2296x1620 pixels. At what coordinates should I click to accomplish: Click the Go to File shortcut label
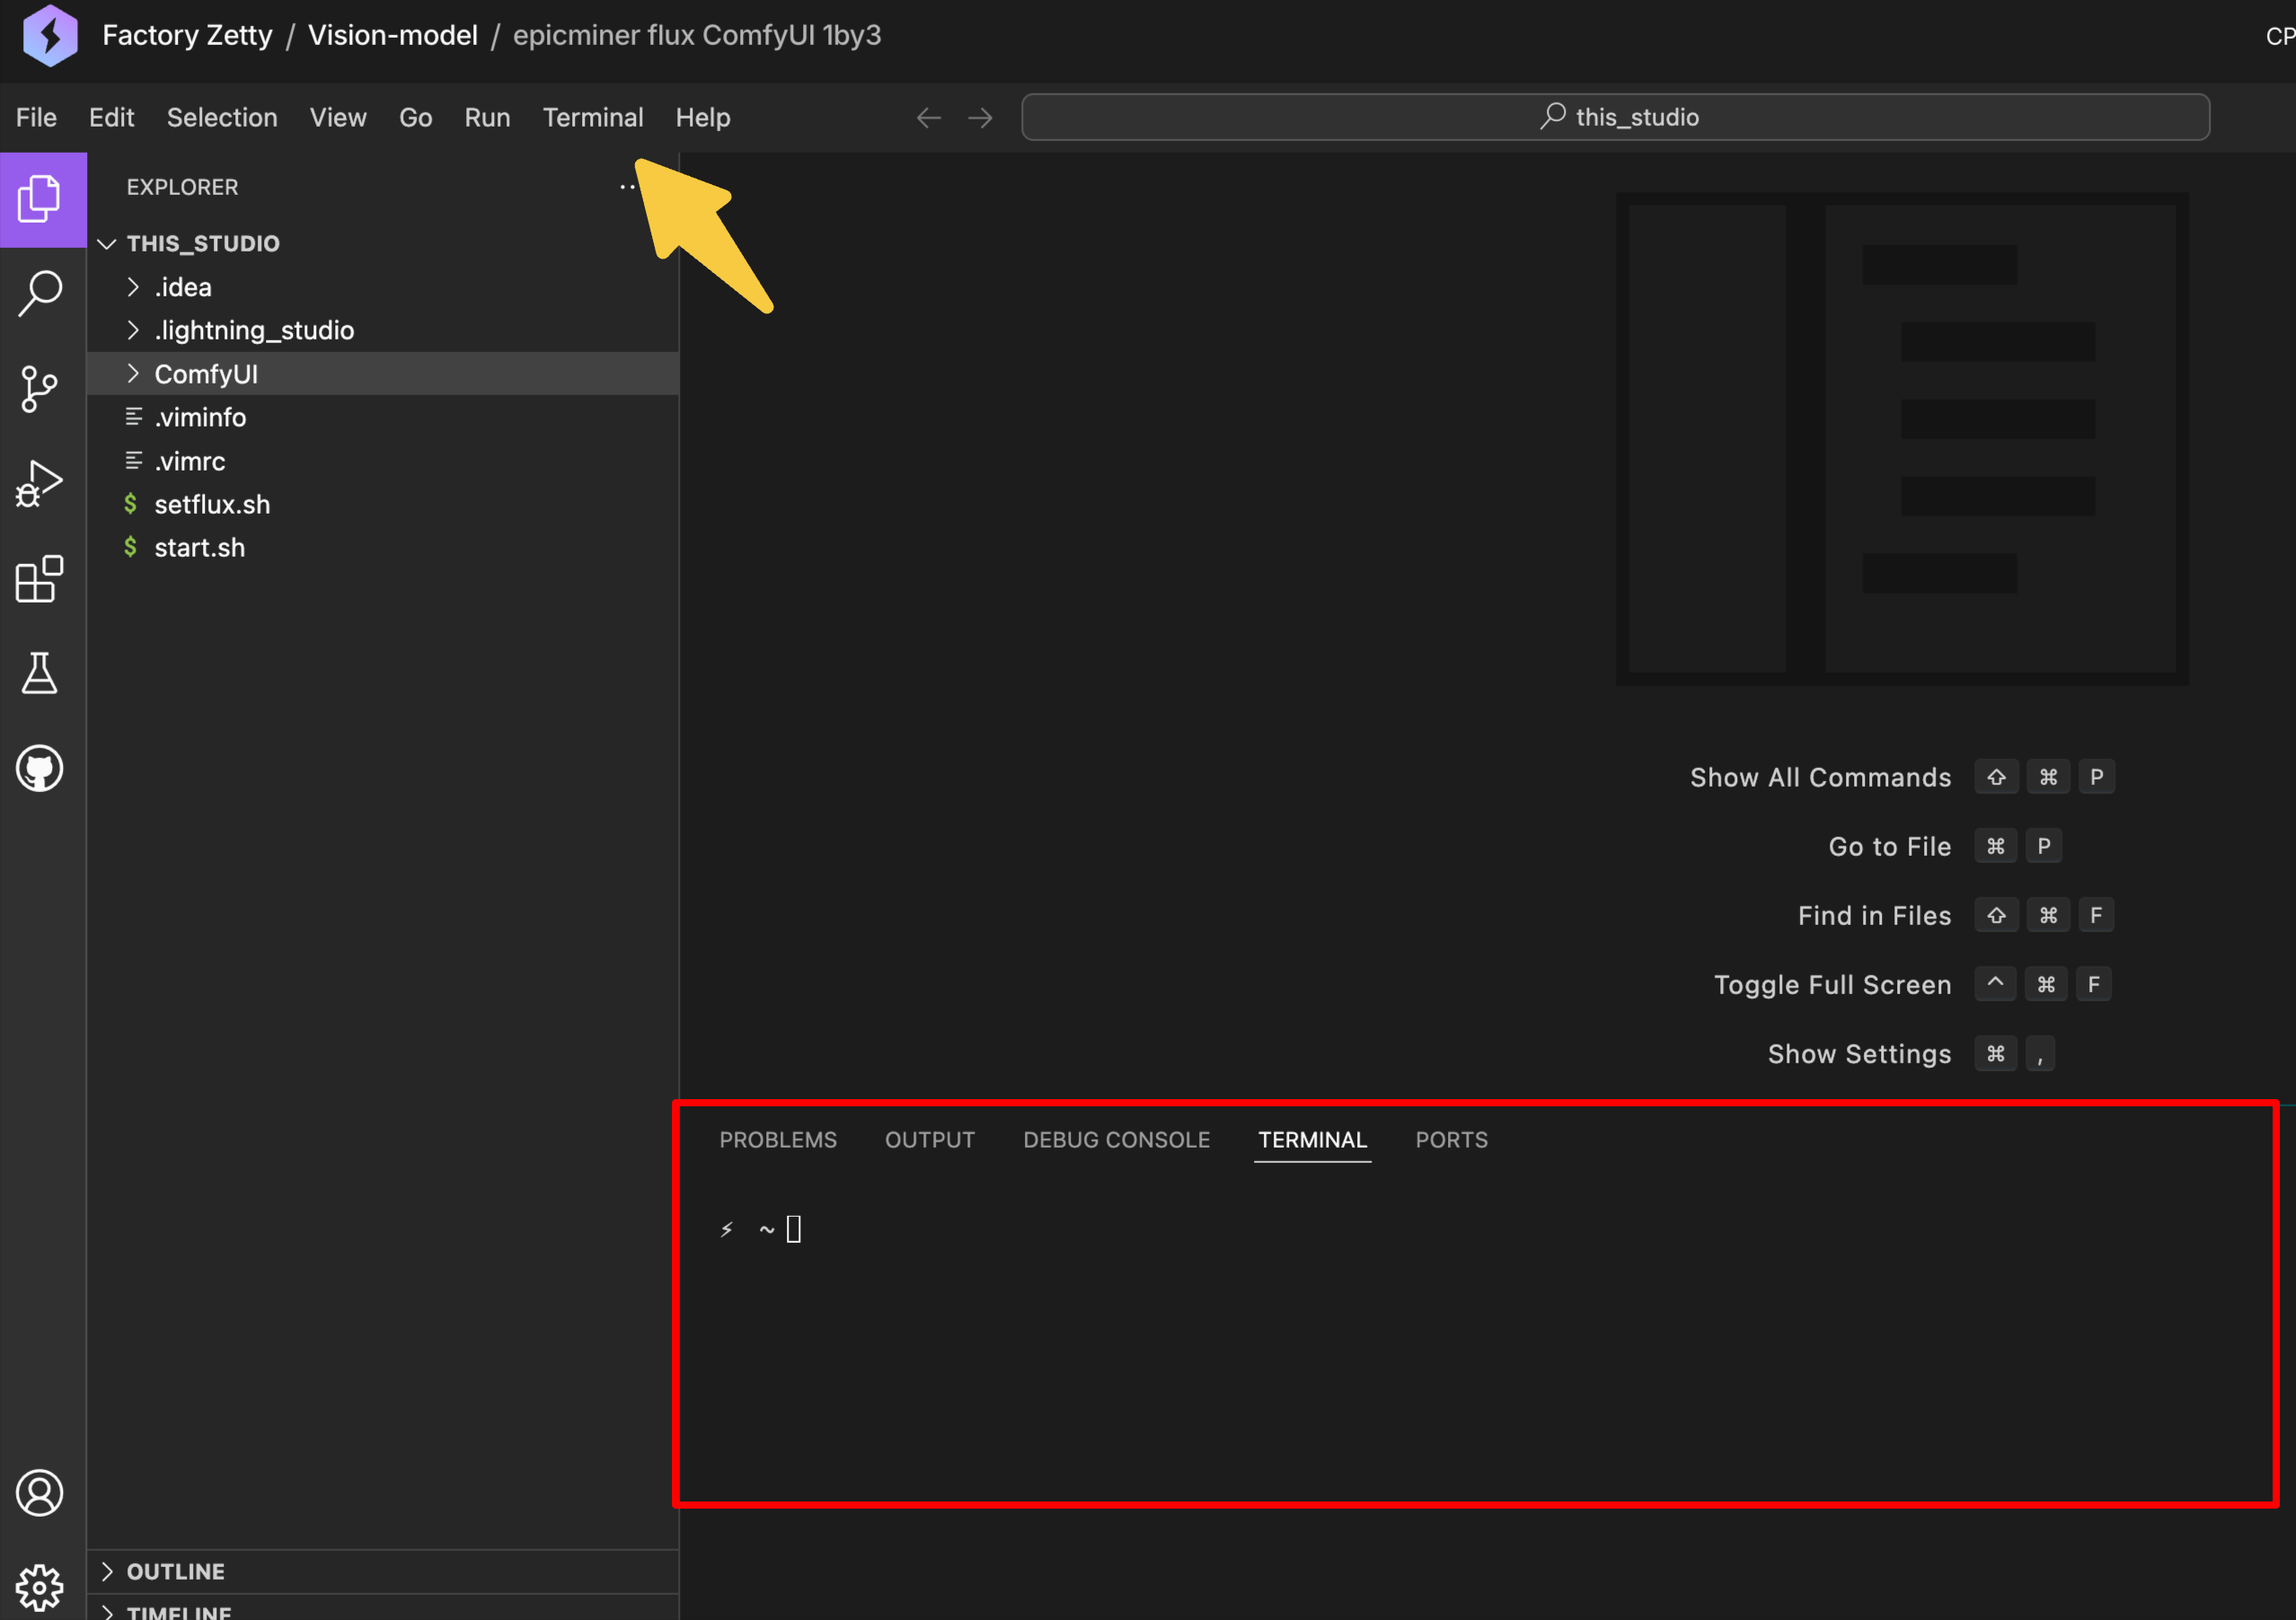(1890, 846)
